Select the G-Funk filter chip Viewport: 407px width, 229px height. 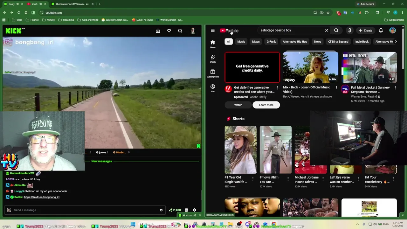271,42
